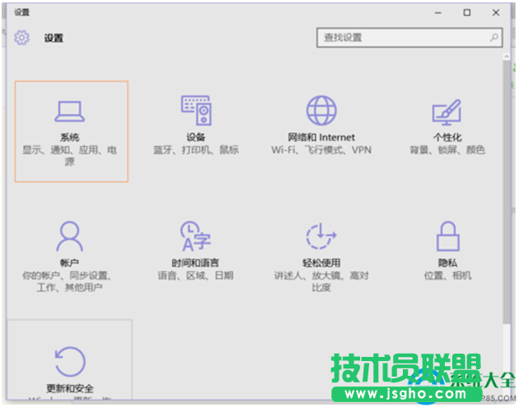
Task: Click the settings gear icon in header
Action: pyautogui.click(x=22, y=38)
